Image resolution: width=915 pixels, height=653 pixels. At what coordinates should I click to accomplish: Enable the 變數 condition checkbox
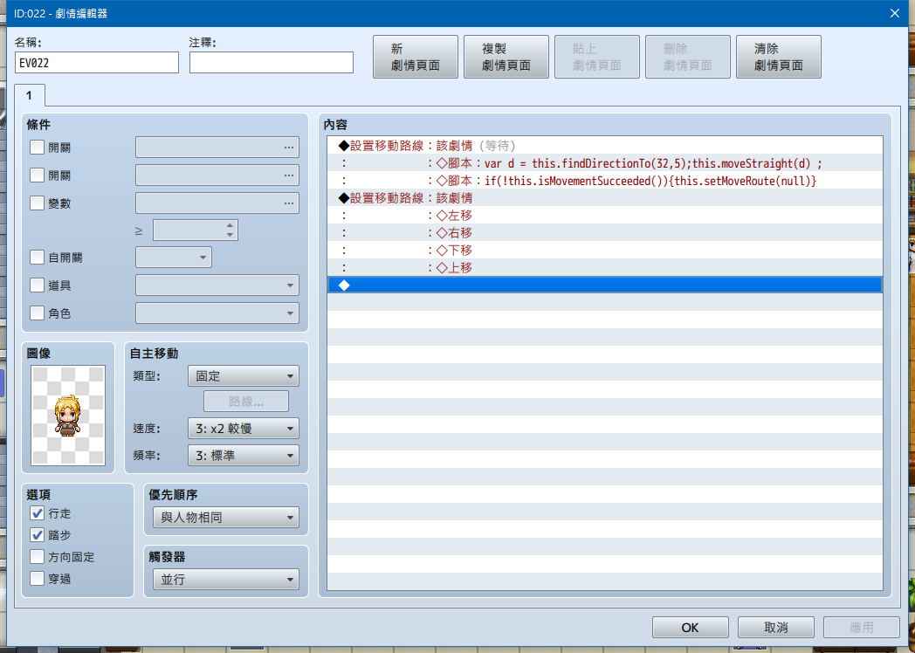click(37, 203)
